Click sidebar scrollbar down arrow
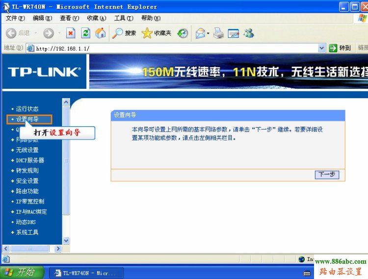This screenshot has height=279, width=368. pyautogui.click(x=66, y=241)
